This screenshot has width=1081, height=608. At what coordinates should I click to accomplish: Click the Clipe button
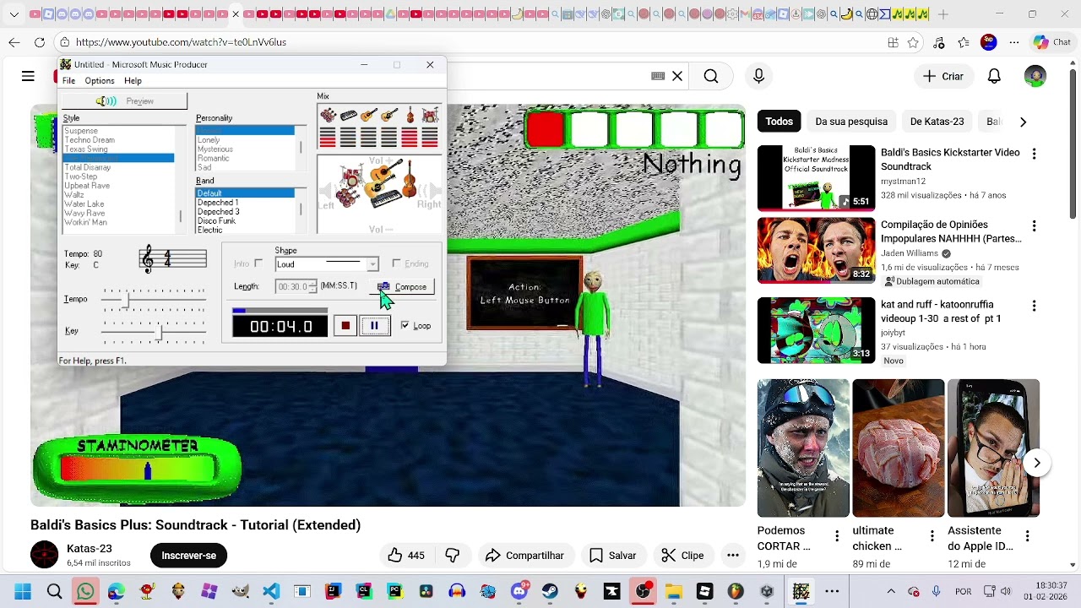point(682,555)
